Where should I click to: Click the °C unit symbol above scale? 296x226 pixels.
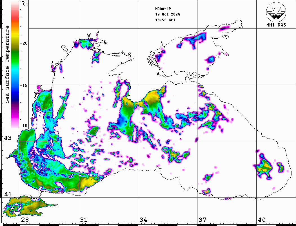point(25,5)
